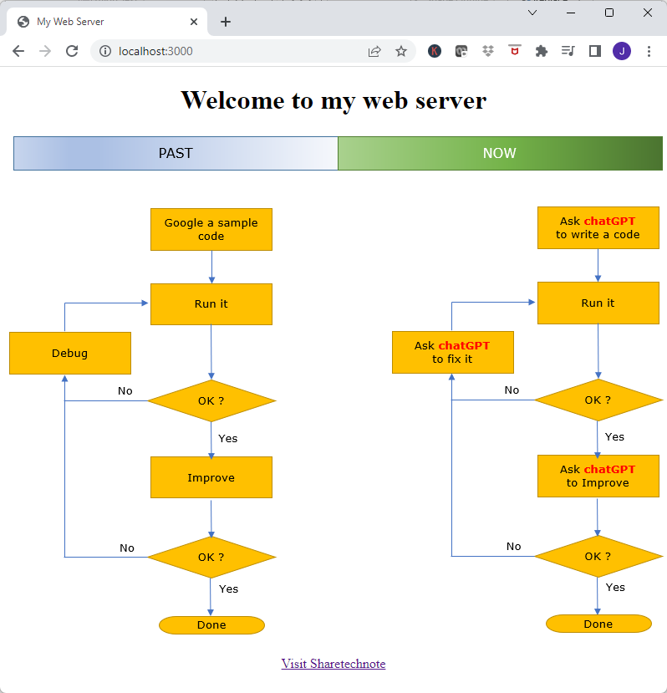This screenshot has height=693, width=667.
Task: Reload the localhost page
Action: pos(72,51)
